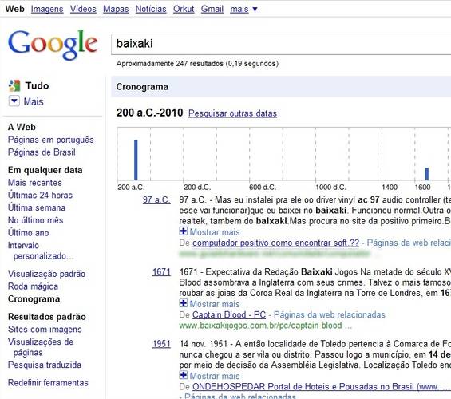The width and height of the screenshot is (451, 399).
Task: Click the Tudo colorful search icon
Action: pos(14,85)
